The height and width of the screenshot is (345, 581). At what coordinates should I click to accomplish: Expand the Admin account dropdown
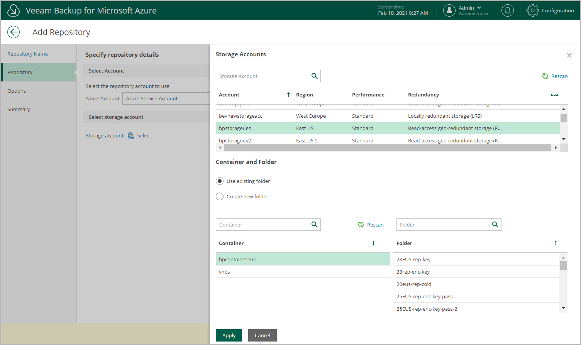pos(479,8)
